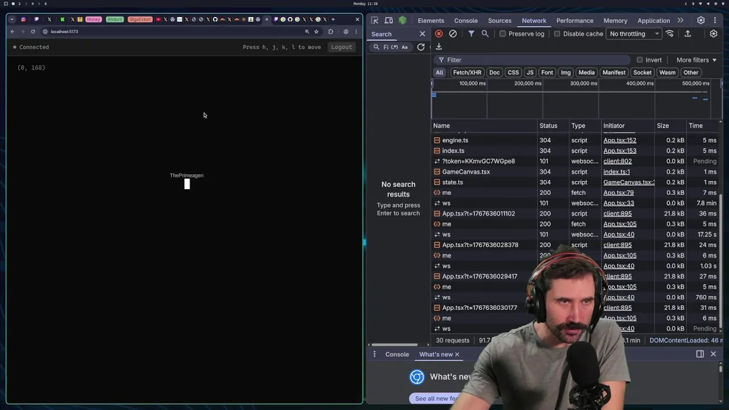This screenshot has width=729, height=410.
Task: Open the GigaExtort tab group
Action: point(140,19)
